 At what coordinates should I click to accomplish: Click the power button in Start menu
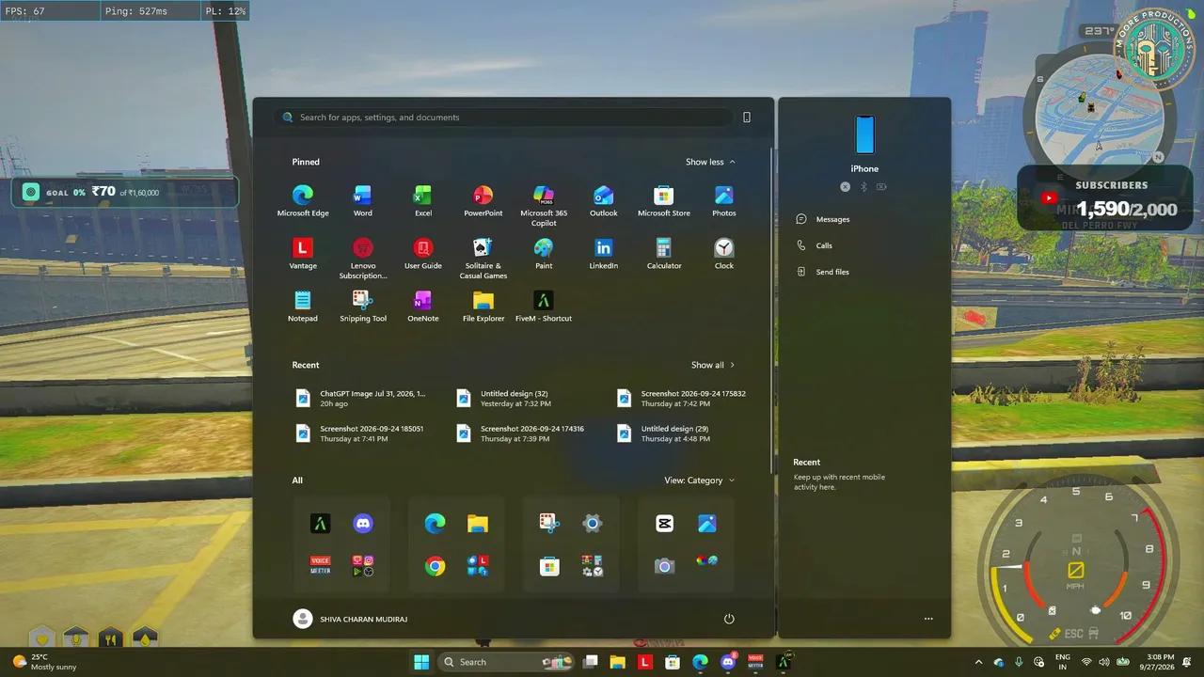pos(729,619)
